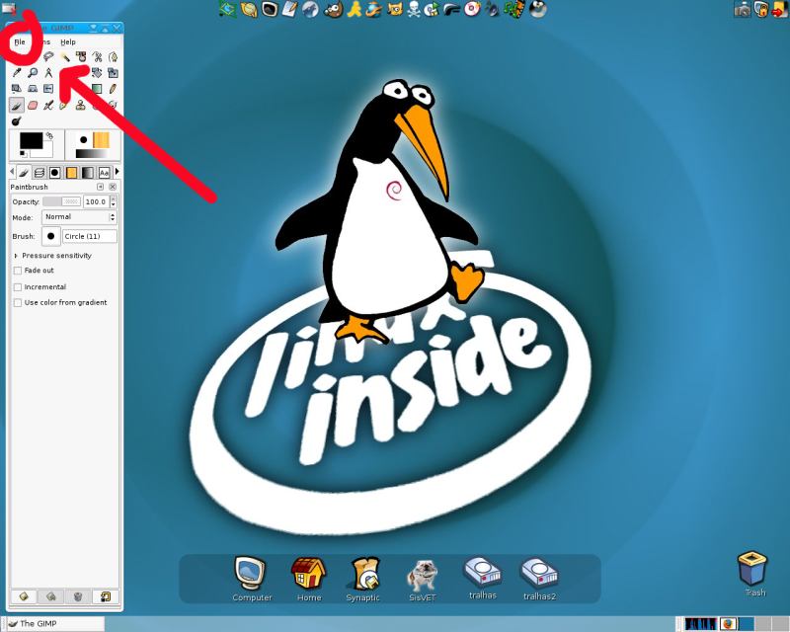Viewport: 790px width, 632px height.
Task: Select the Airbrush tool
Action: coord(48,105)
